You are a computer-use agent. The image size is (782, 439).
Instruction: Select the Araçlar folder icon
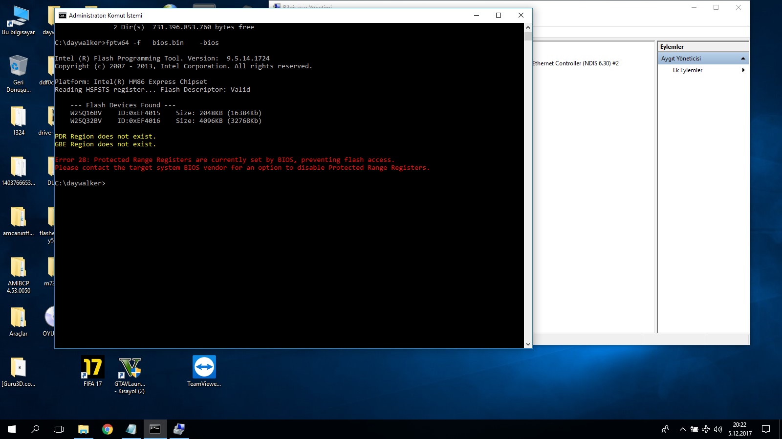coord(19,322)
